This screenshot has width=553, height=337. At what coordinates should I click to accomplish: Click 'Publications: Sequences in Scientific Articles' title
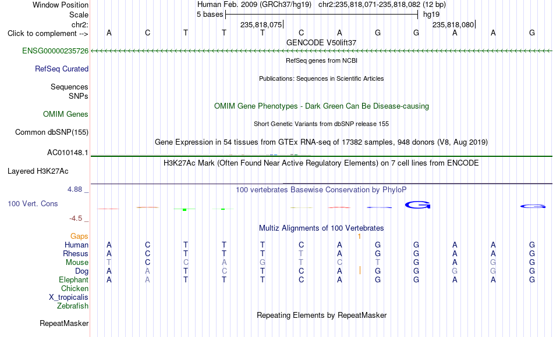tap(321, 78)
